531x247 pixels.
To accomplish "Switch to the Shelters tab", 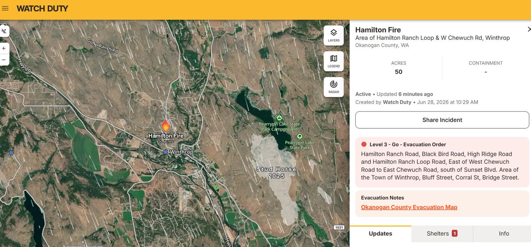I will tap(442, 233).
